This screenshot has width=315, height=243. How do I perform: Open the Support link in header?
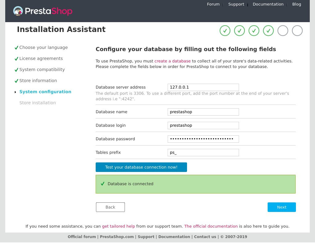point(236,4)
